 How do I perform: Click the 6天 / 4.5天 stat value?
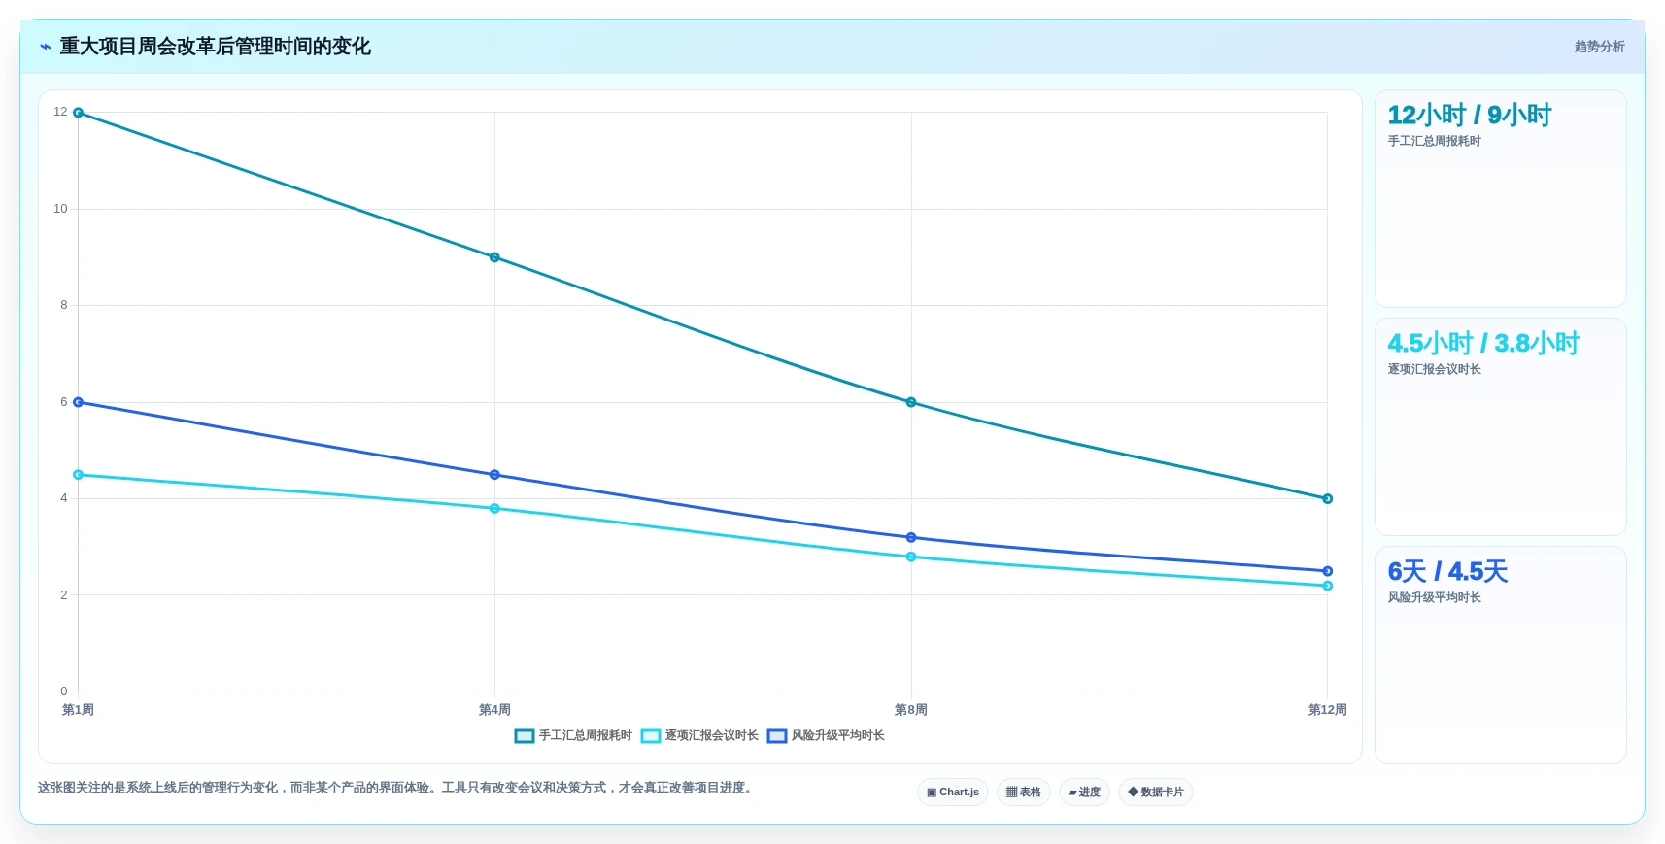click(x=1447, y=572)
